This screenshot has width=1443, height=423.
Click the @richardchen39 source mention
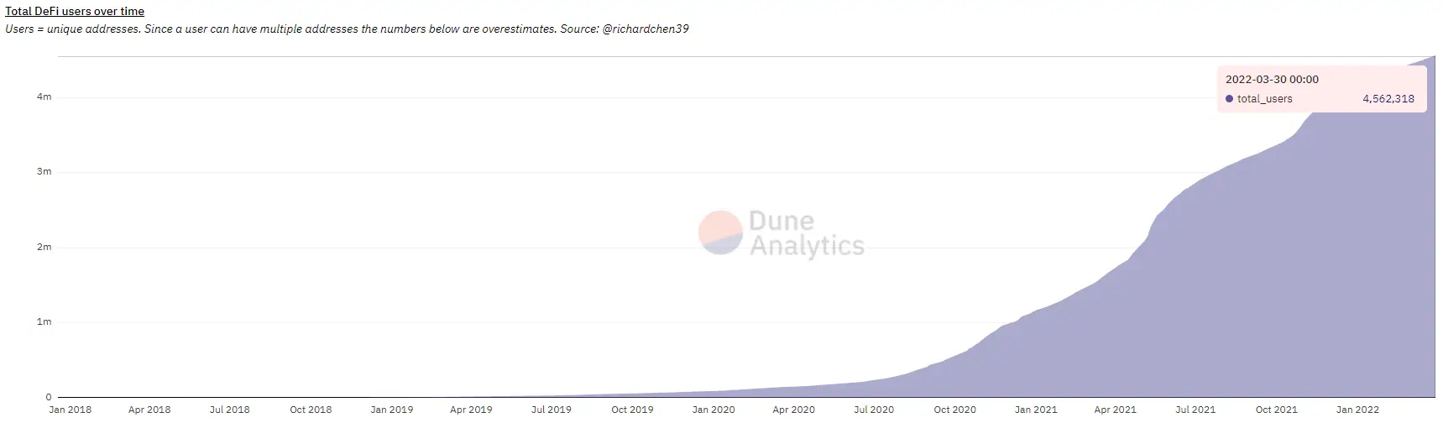[x=646, y=29]
